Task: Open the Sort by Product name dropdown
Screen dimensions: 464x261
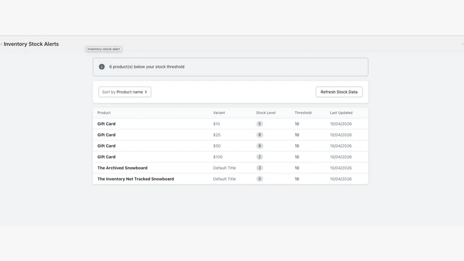Action: [125, 92]
